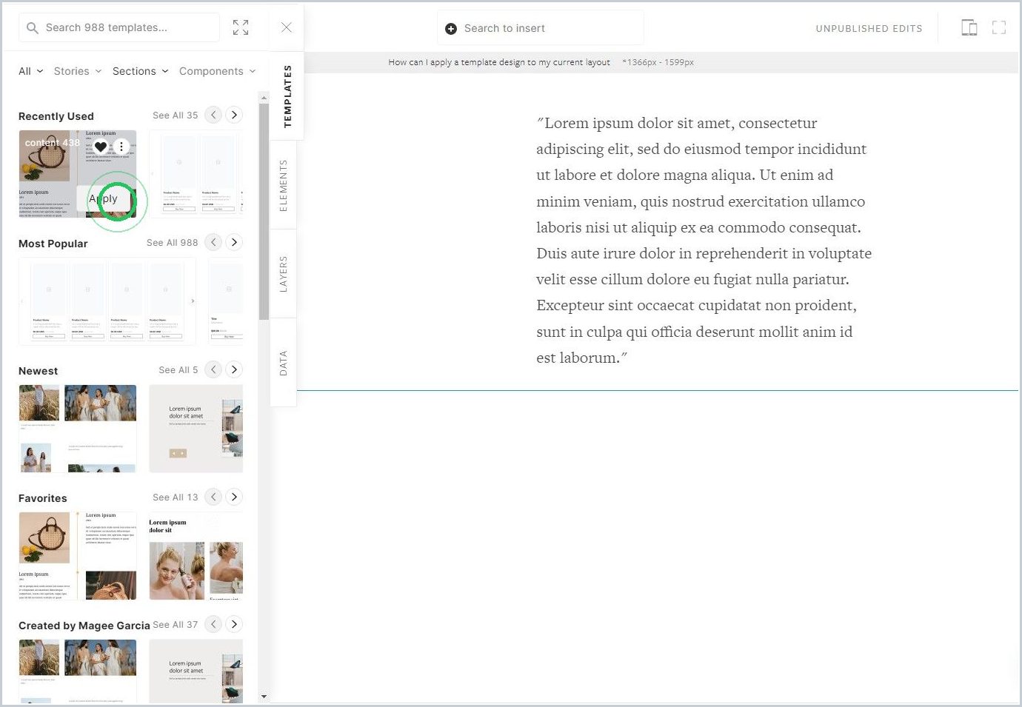This screenshot has width=1022, height=707.
Task: Select the first Newest template with wheat field photos
Action: 78,429
